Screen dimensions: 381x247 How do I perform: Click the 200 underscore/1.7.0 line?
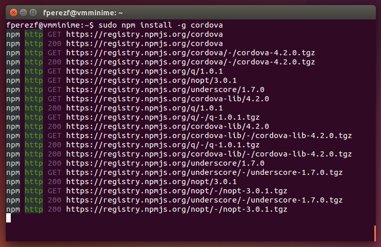point(135,163)
